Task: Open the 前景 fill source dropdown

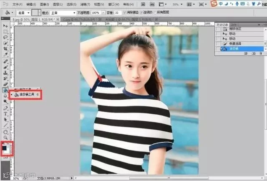Action: point(23,13)
